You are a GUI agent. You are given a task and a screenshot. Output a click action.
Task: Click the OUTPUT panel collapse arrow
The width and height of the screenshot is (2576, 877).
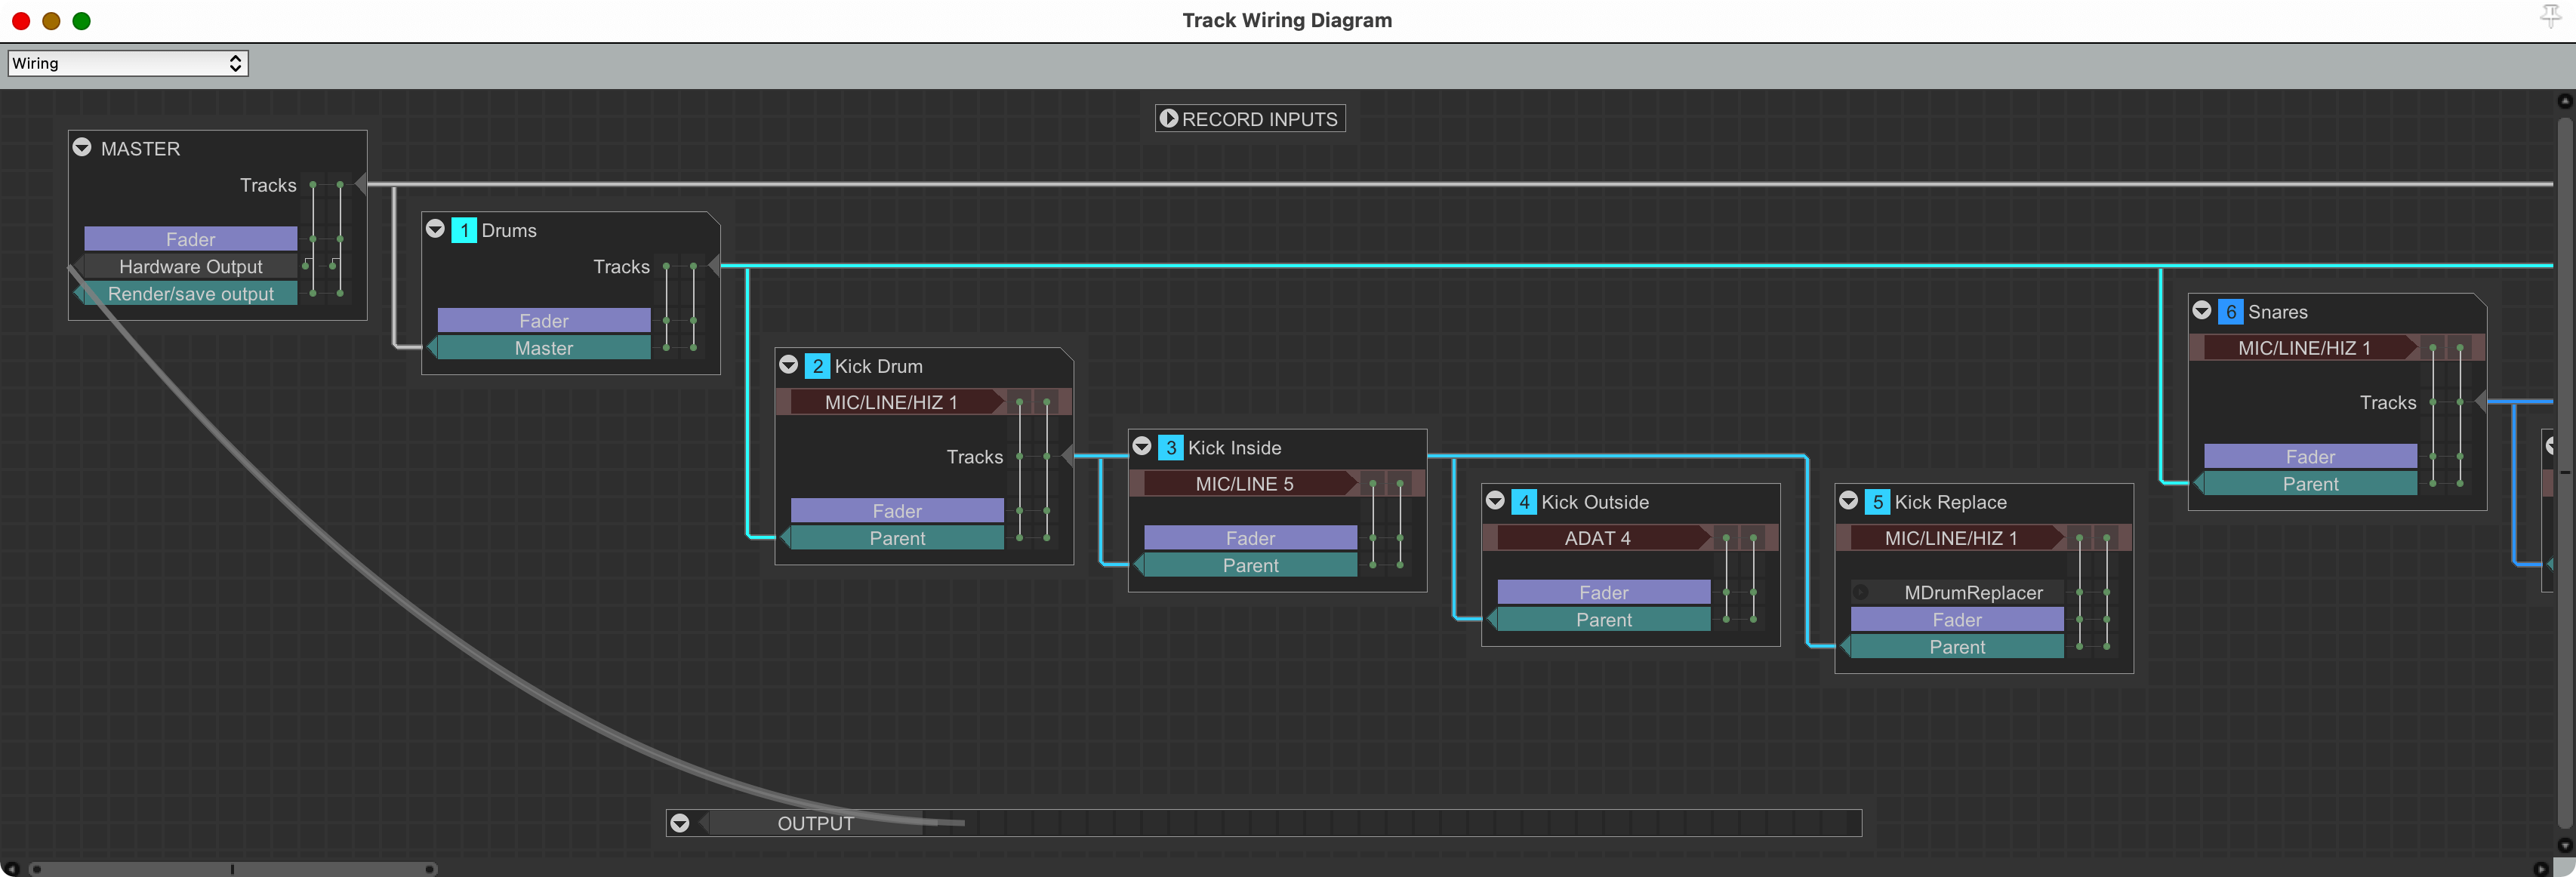pyautogui.click(x=680, y=823)
